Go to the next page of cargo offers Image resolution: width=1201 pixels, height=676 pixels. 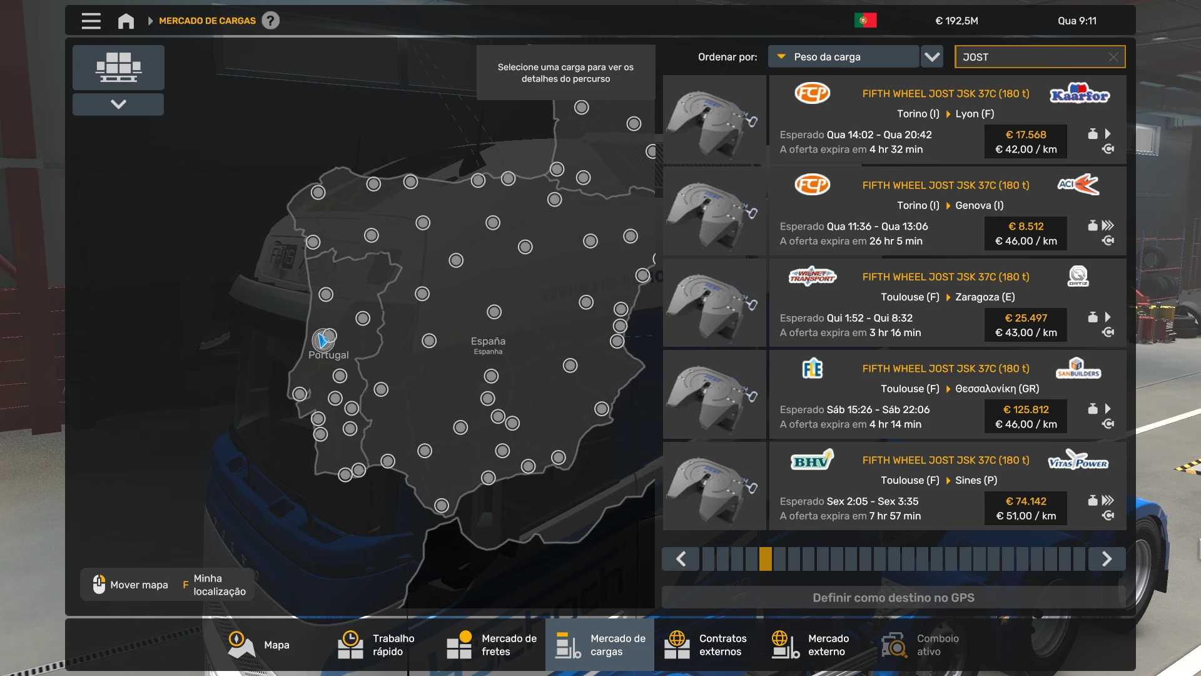[x=1106, y=558]
